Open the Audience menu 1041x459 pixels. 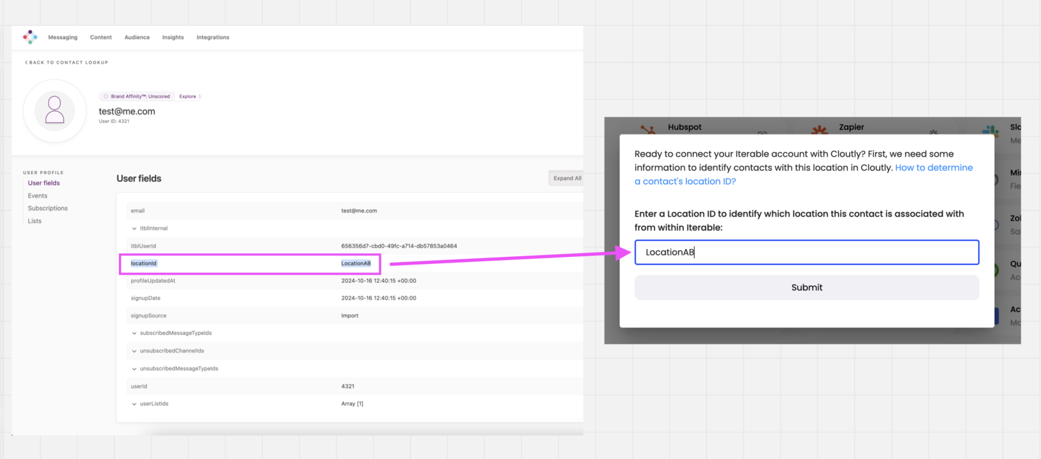tap(137, 38)
